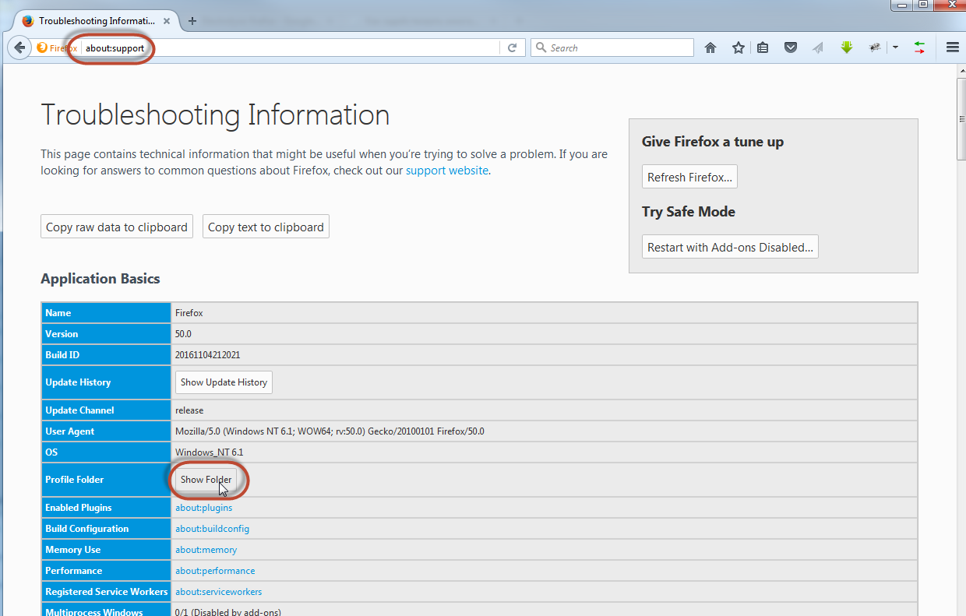Go back using the back arrow

(19, 48)
